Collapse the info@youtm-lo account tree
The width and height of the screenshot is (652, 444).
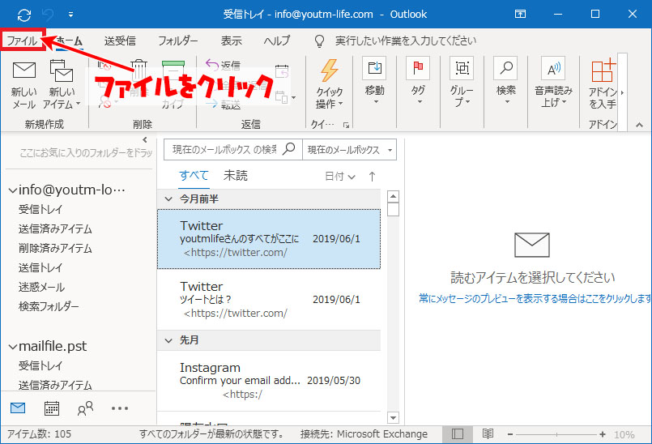click(x=13, y=190)
